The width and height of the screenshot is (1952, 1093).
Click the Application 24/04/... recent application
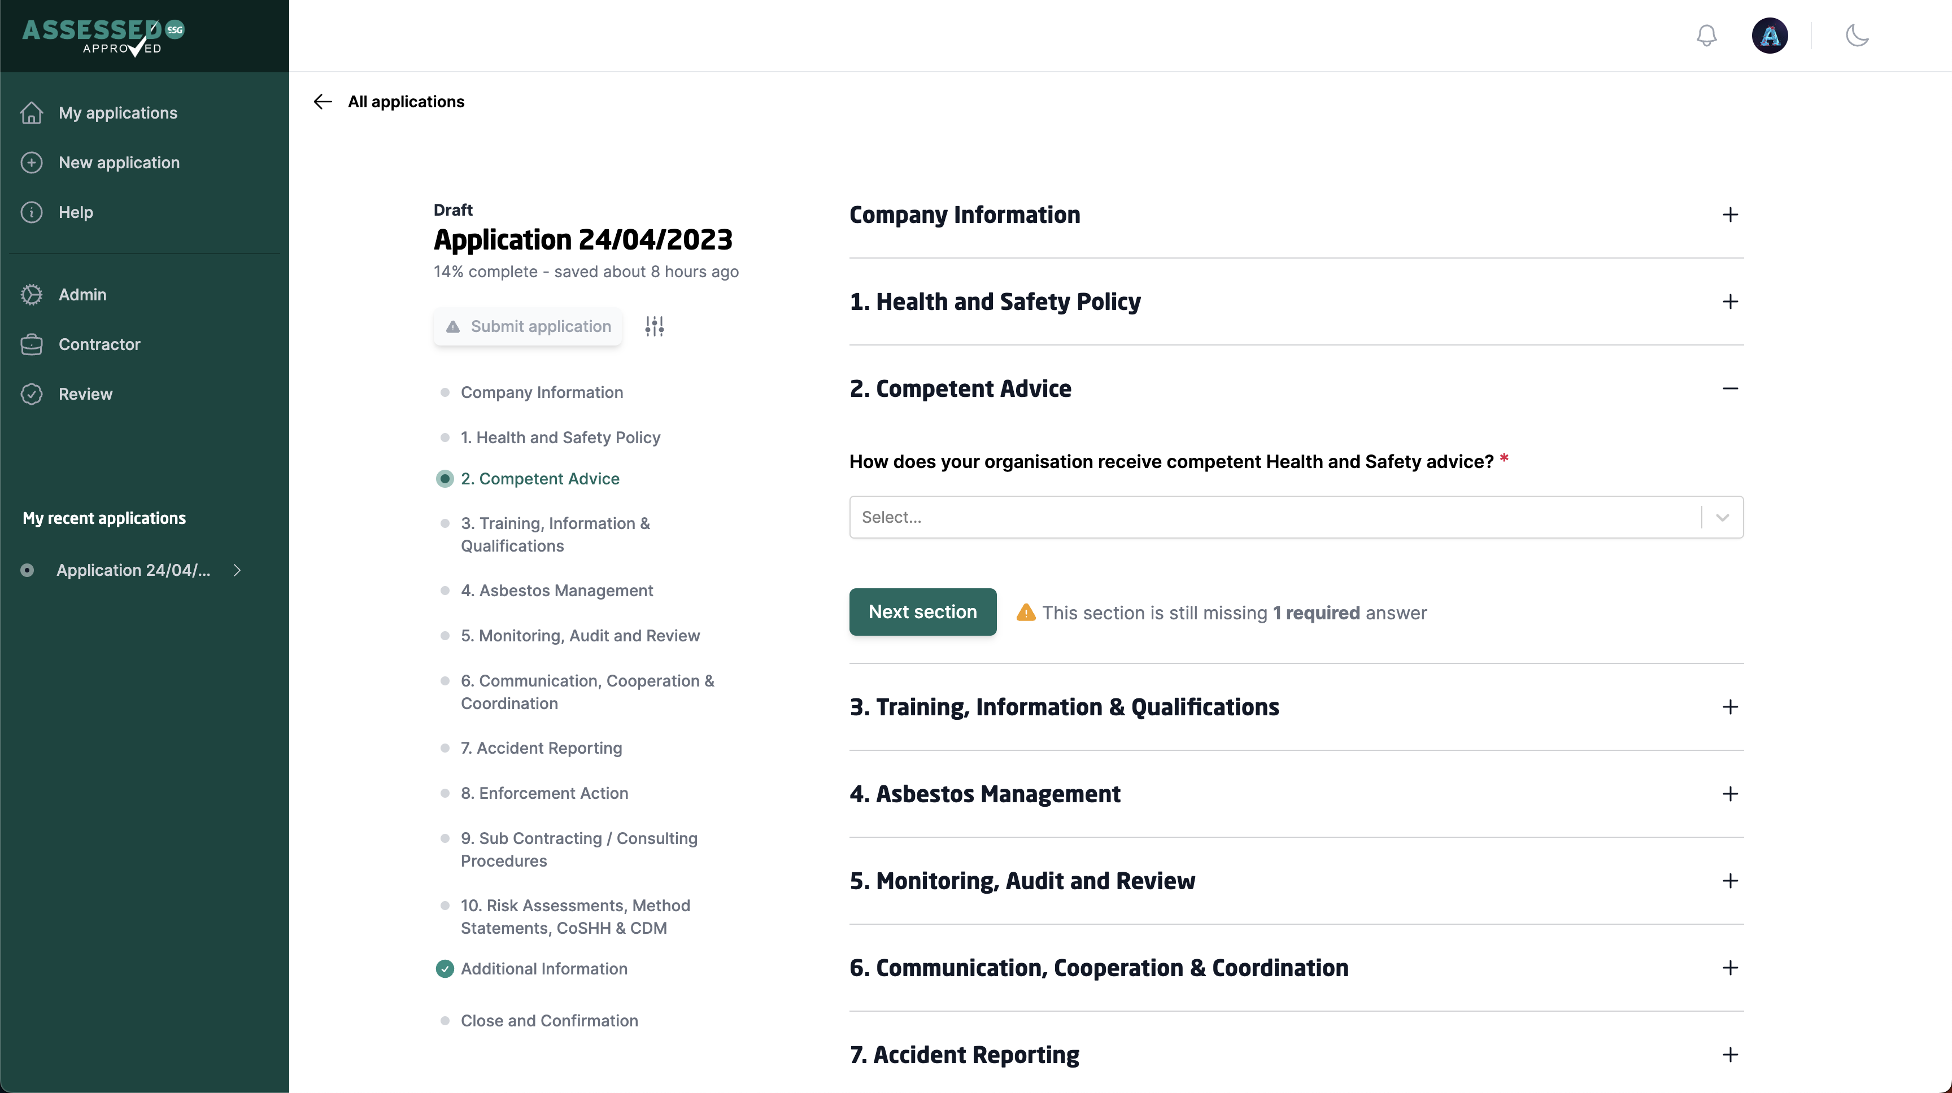tap(134, 569)
